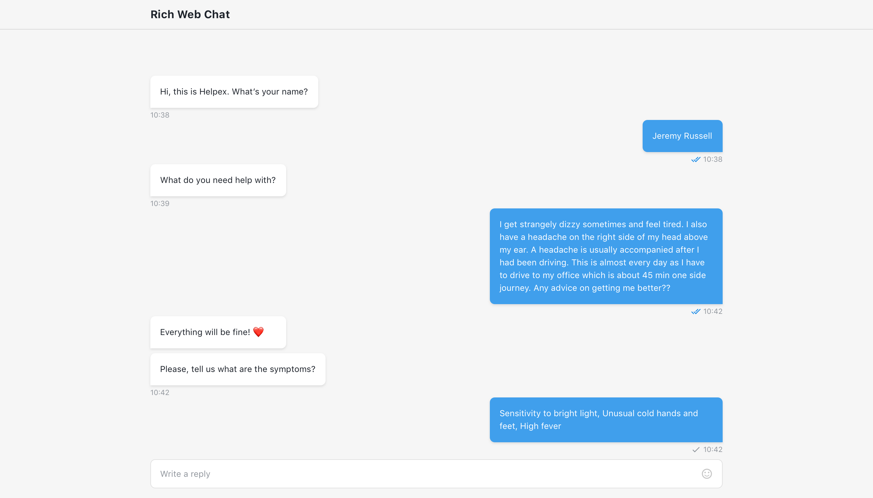873x498 pixels.
Task: Click the red heart emoji in message
Action: (258, 332)
